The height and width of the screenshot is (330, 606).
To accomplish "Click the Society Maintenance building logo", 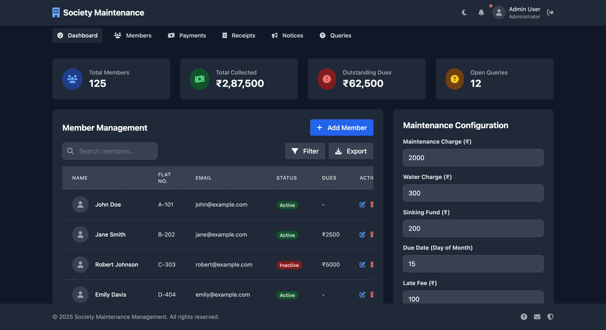I will 56,13.
